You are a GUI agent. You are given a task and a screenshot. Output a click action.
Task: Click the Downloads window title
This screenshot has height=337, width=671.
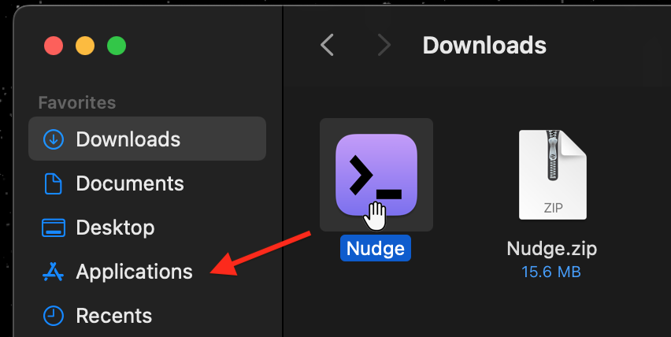(484, 45)
